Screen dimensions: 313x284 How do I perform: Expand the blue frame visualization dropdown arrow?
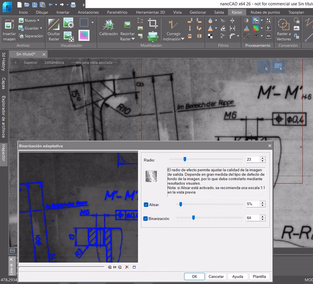(92, 23)
